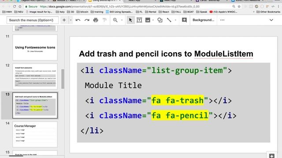Open the BOAT bookmarks folder
This screenshot has width=282, height=158.
pos(189,12)
